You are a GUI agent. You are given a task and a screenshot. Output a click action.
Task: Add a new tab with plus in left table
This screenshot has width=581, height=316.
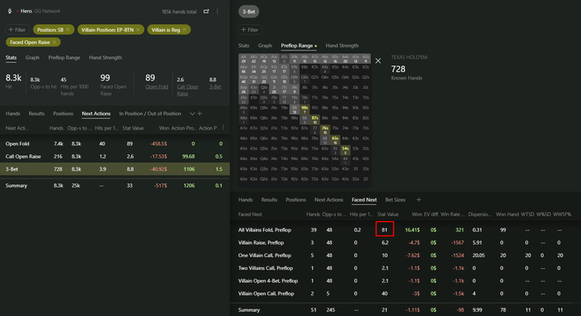(x=200, y=114)
